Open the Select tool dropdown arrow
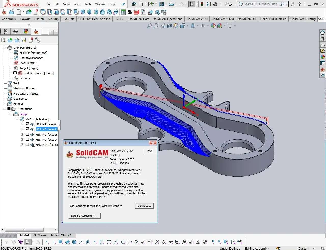The height and width of the screenshot is (250, 326). point(197,4)
